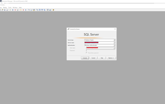Viewport: 165px width, 104px height.
Task: Click the Tile Vertically toolbar icon
Action: (42, 10)
